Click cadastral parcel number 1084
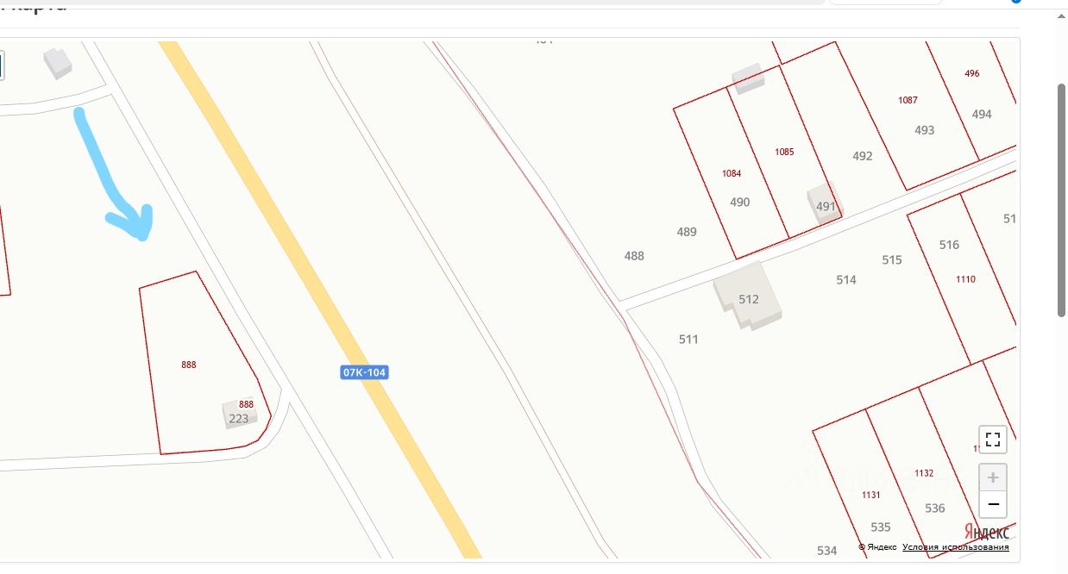 click(732, 173)
